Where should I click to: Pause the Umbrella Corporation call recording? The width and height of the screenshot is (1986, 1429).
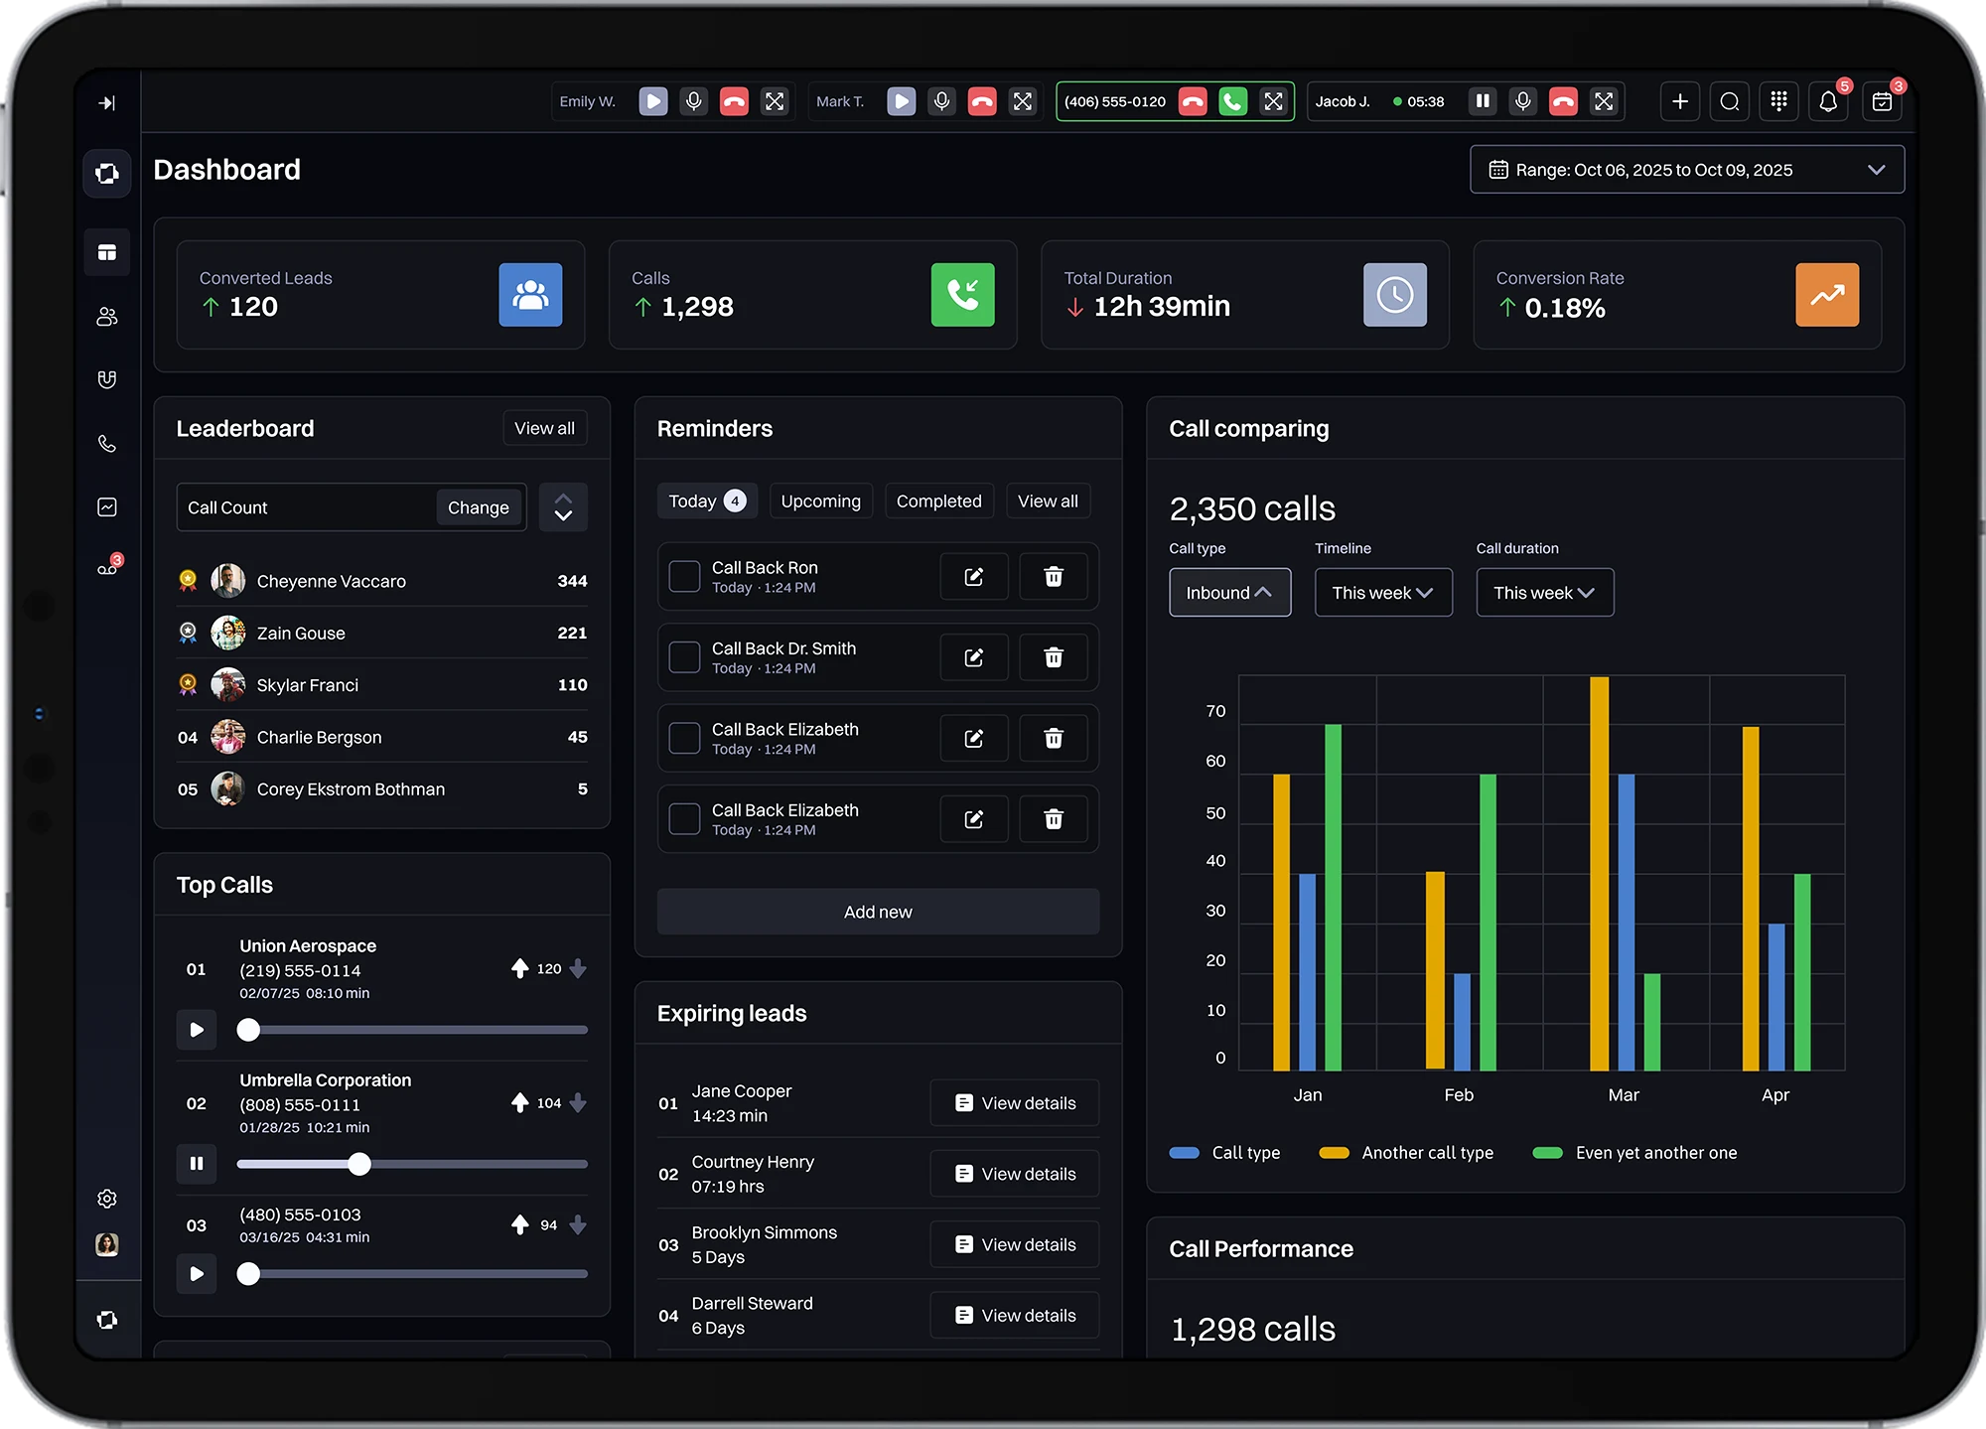pos(197,1164)
